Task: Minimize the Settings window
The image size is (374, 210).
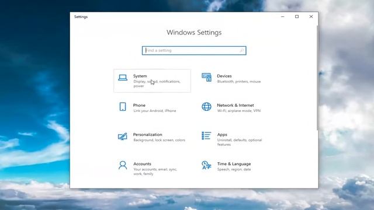Action: click(x=283, y=17)
